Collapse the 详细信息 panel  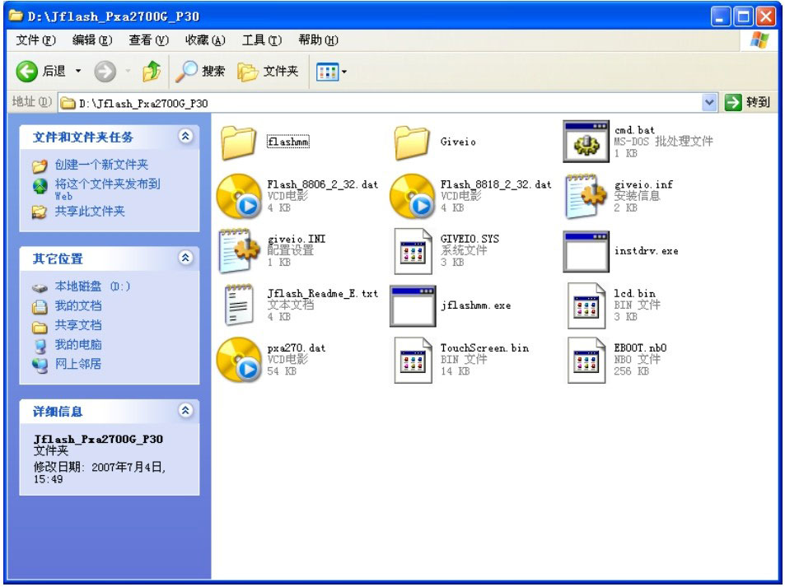(x=185, y=410)
